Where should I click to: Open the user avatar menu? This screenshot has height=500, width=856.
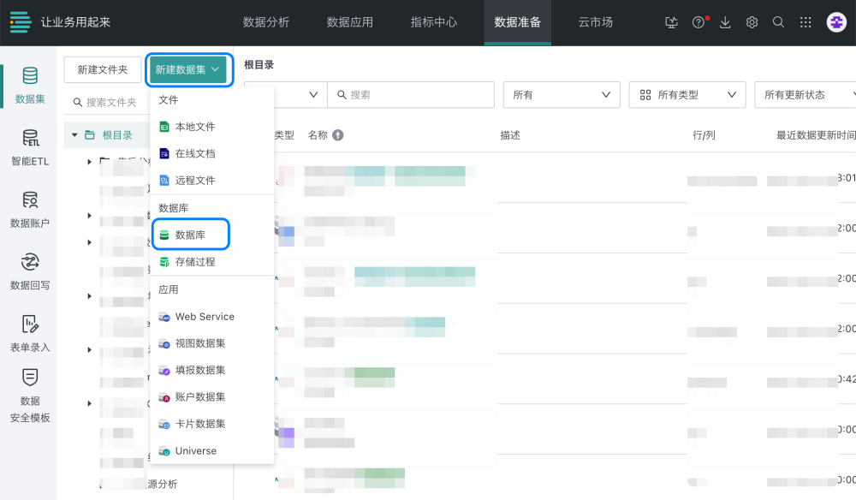(836, 22)
